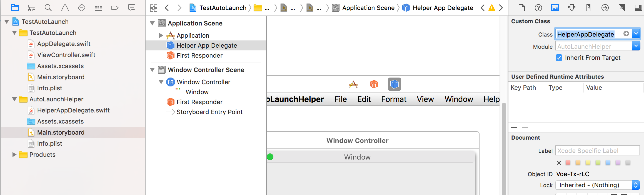Jump to next issue arrow
Viewport: 644px width, 195px height.
[x=501, y=8]
